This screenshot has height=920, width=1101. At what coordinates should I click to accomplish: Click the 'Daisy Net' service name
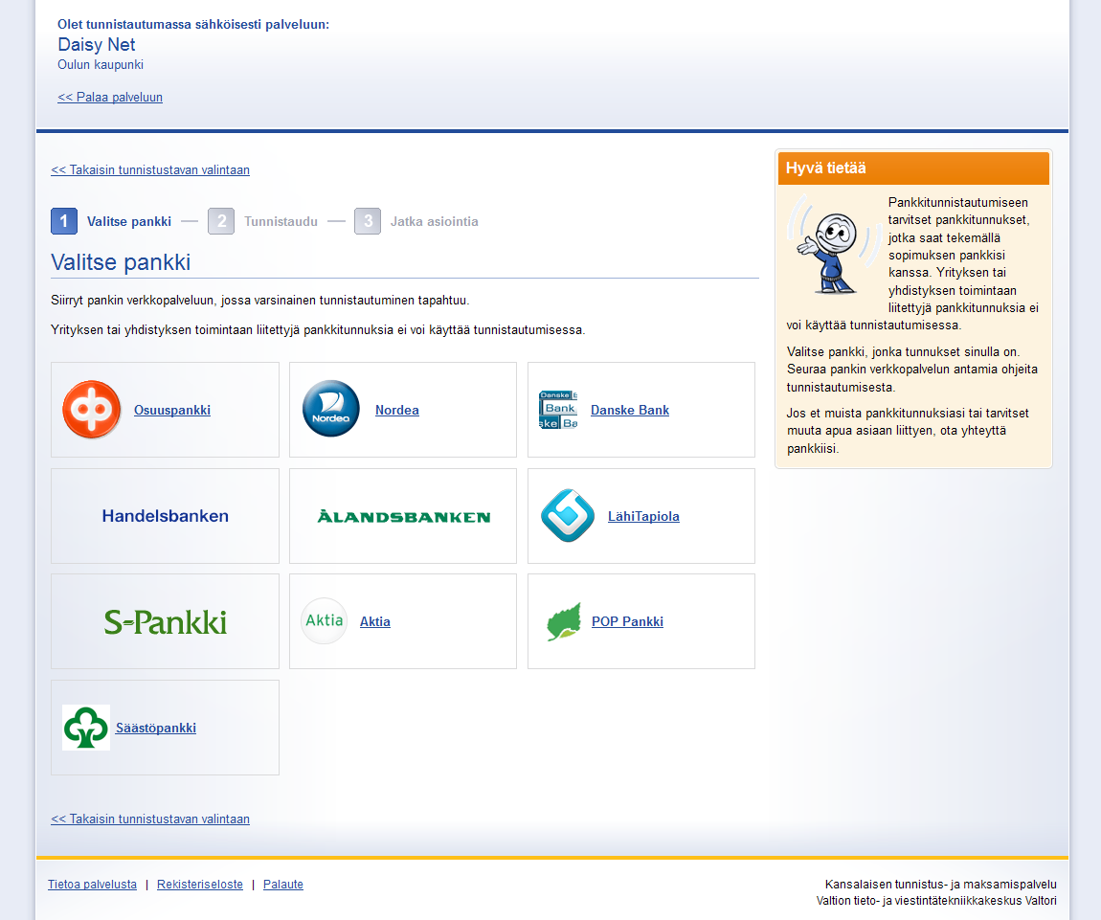click(96, 44)
